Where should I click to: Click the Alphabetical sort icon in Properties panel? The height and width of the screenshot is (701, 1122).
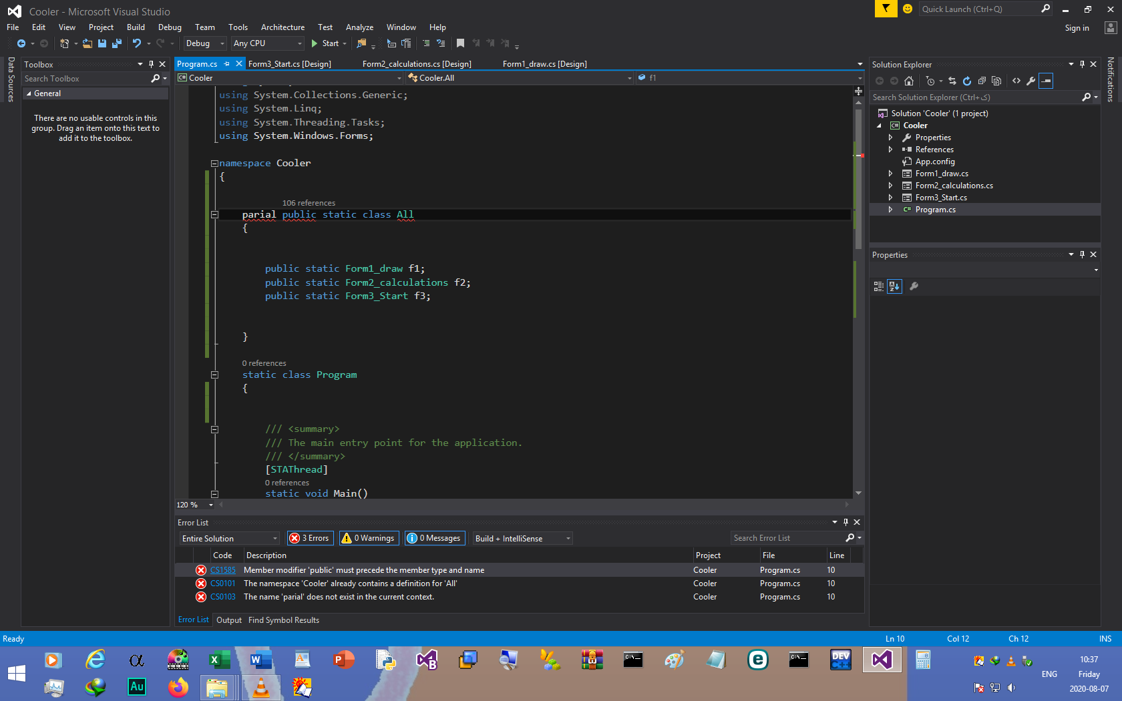pyautogui.click(x=894, y=286)
